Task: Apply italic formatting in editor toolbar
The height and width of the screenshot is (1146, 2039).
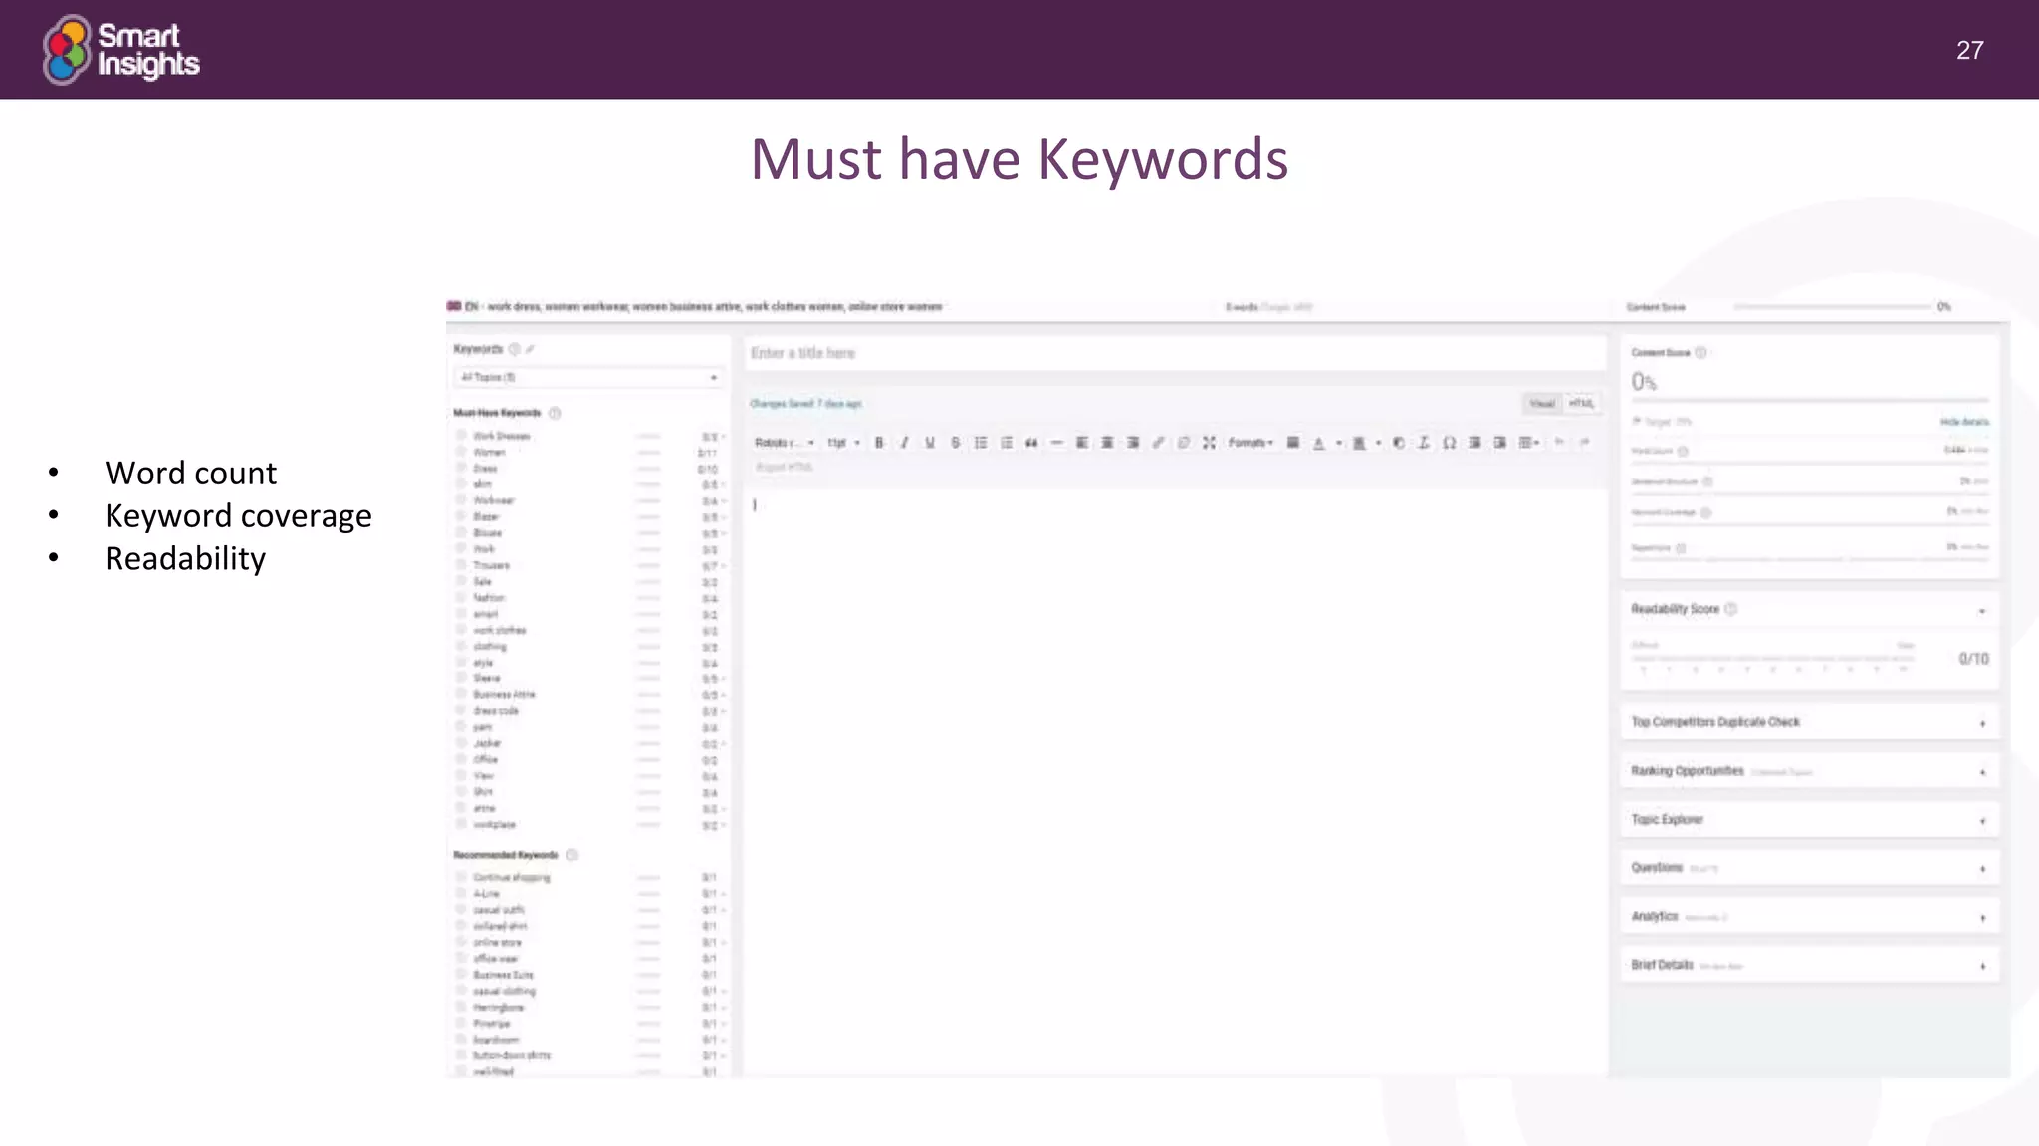Action: [904, 443]
